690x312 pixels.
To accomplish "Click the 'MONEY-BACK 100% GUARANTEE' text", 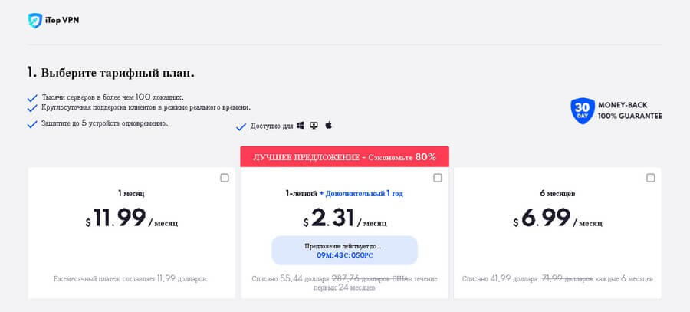I will point(632,111).
